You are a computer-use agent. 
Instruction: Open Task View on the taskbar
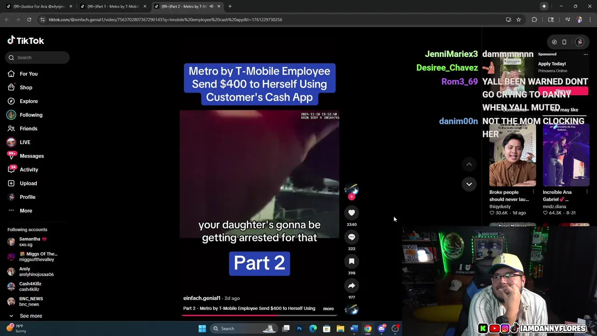pos(286,329)
